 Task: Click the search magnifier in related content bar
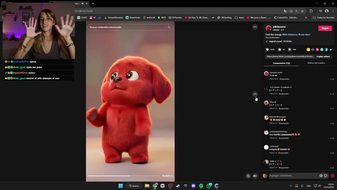(x=169, y=27)
